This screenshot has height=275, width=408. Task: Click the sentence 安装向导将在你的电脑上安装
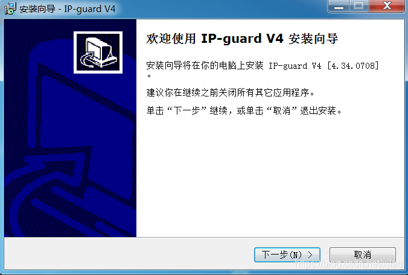(205, 66)
